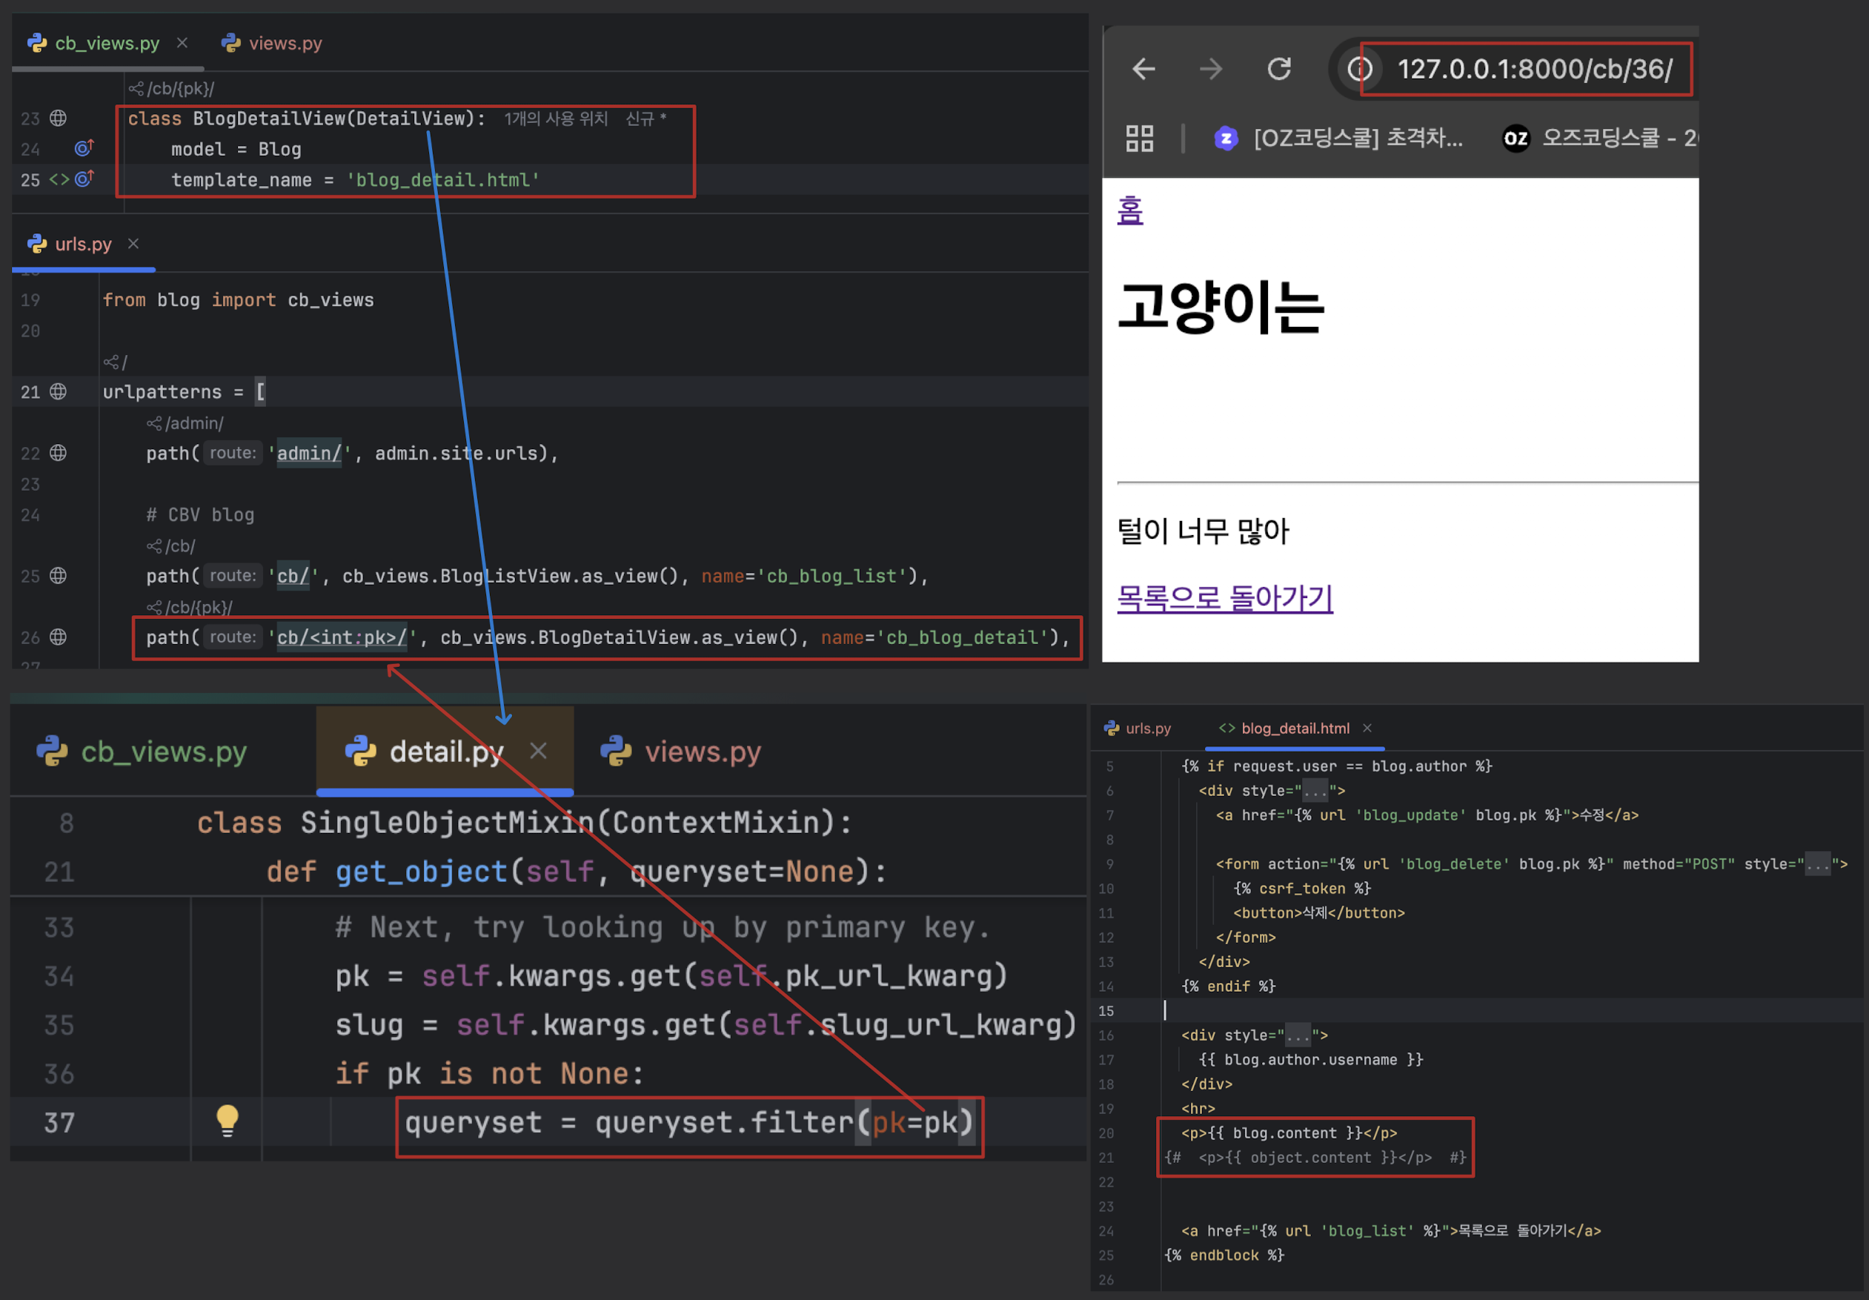
Task: Click the 목록으로 돌아가기 link
Action: click(x=1224, y=598)
